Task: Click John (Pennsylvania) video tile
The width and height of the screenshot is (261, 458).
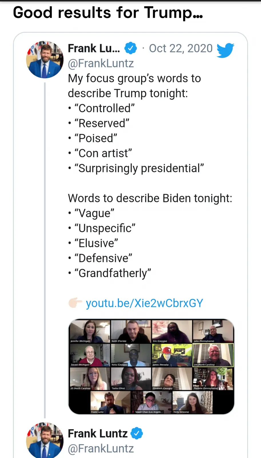Action: [x=213, y=331]
